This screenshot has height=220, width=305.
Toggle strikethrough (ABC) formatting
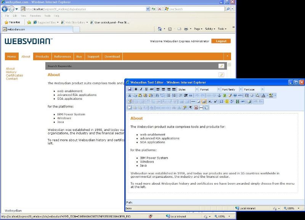click(152, 89)
